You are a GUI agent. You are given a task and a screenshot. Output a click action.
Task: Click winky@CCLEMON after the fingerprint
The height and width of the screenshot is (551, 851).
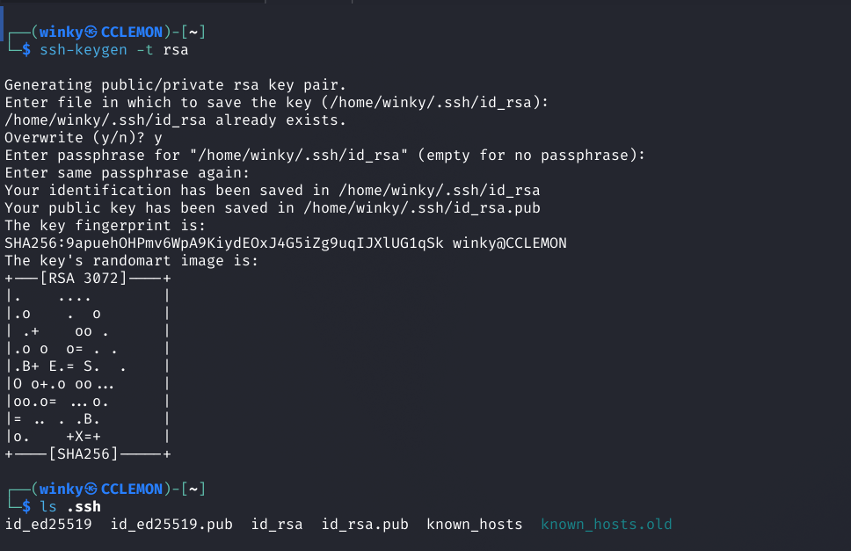pos(510,243)
